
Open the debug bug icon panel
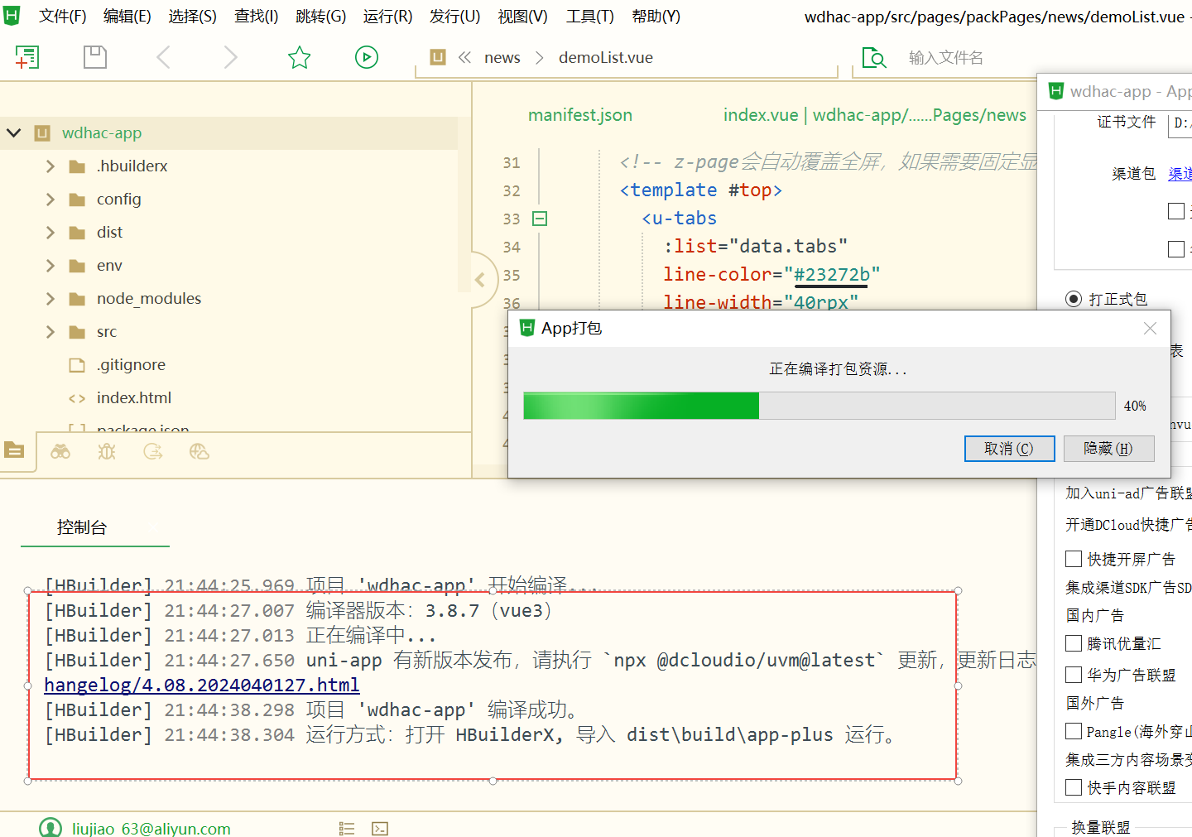point(107,451)
